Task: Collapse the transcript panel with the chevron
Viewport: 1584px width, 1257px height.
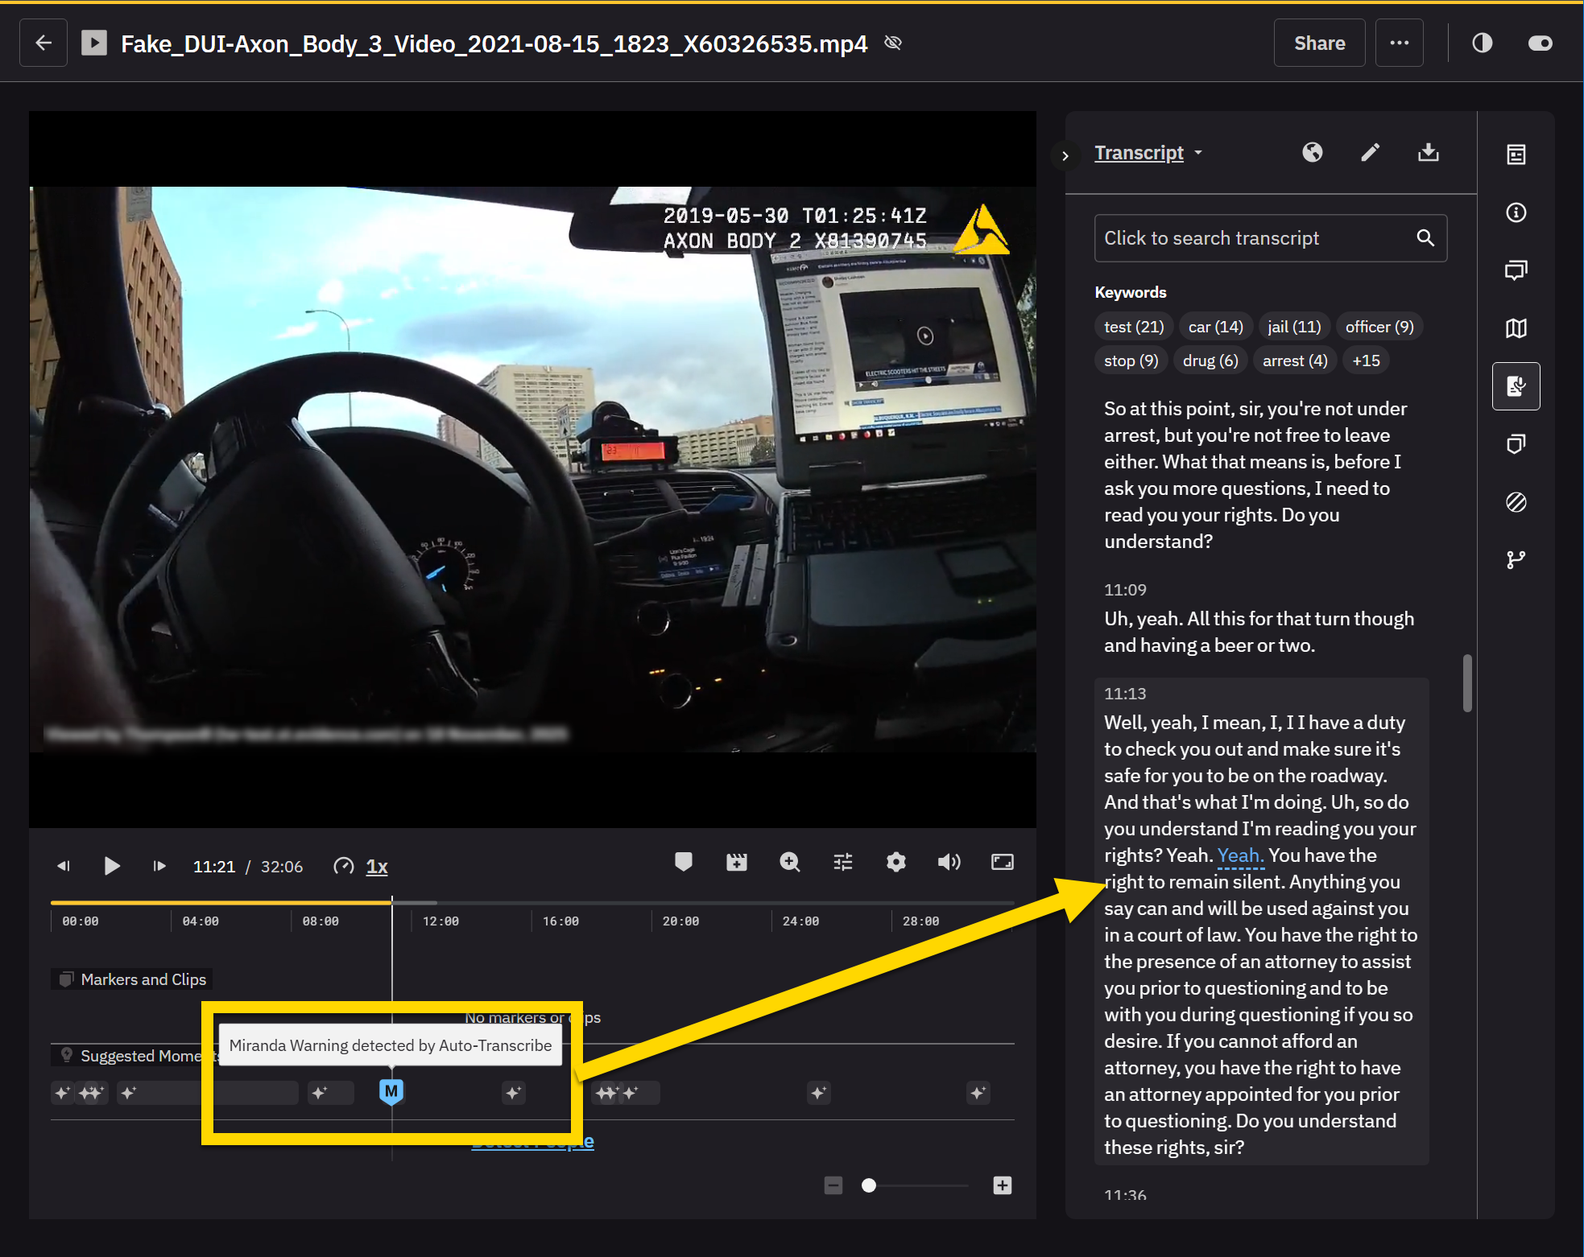Action: 1066,156
